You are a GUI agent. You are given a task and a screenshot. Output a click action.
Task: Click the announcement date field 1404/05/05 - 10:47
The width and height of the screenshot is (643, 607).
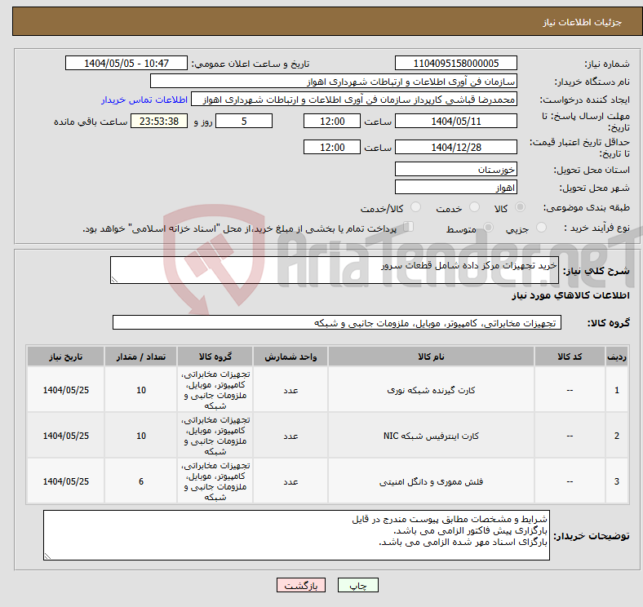click(126, 63)
